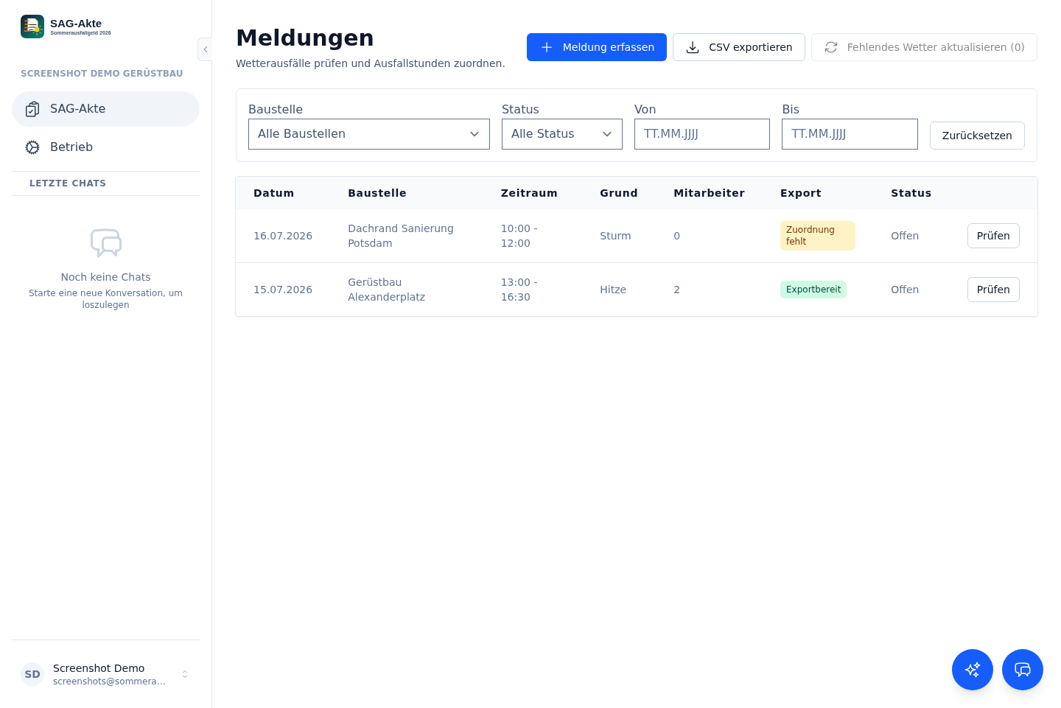Click the Betrieb gear icon
Screen dimensions: 1061x708
pyautogui.click(x=32, y=147)
